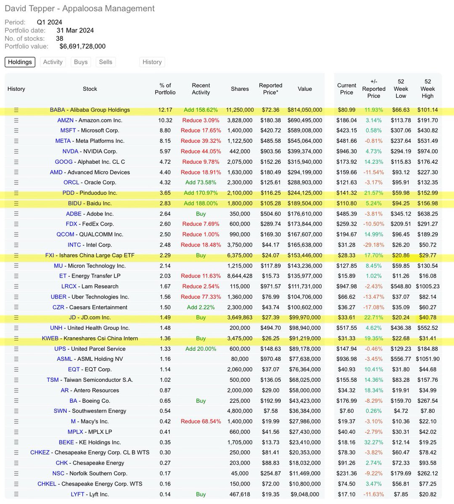Open history icon in MU row
Viewport: 454px width, 504px height.
click(x=16, y=266)
